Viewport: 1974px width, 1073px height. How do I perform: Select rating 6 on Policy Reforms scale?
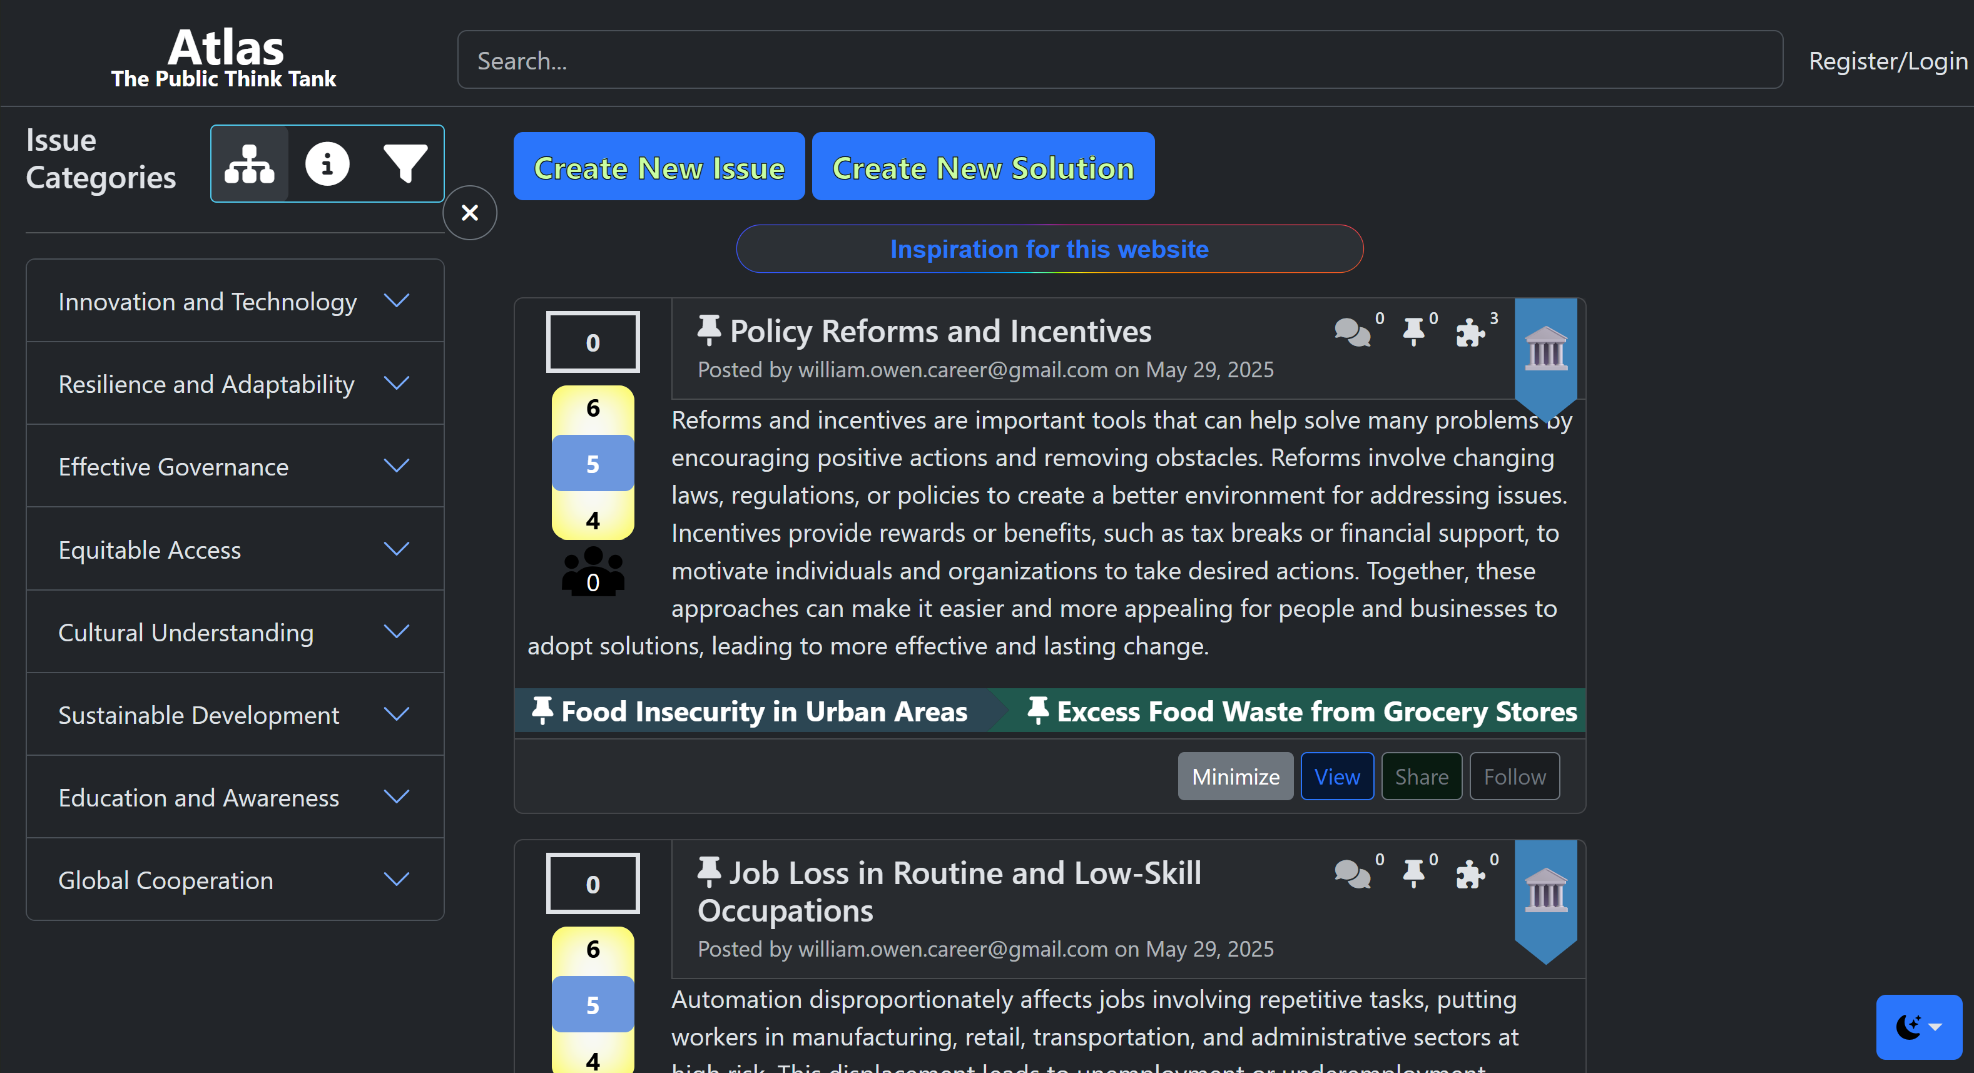593,409
